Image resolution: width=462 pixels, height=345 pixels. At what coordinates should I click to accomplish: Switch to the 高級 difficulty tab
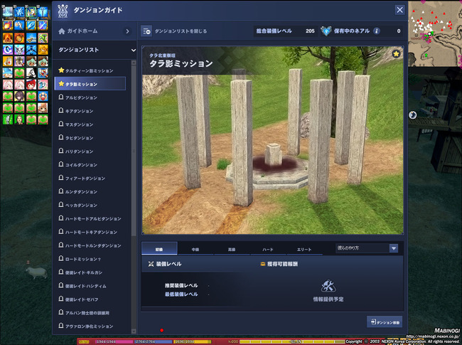[x=232, y=249]
